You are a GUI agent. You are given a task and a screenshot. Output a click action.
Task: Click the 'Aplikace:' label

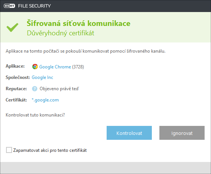(15, 66)
